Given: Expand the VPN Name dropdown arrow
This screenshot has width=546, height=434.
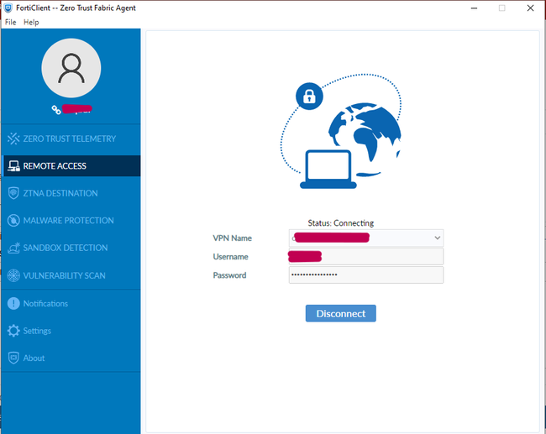Looking at the screenshot, I should [x=438, y=238].
